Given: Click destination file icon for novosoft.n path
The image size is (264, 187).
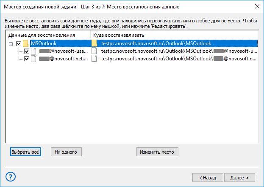Looking at the screenshot, I should pyautogui.click(x=94, y=59).
